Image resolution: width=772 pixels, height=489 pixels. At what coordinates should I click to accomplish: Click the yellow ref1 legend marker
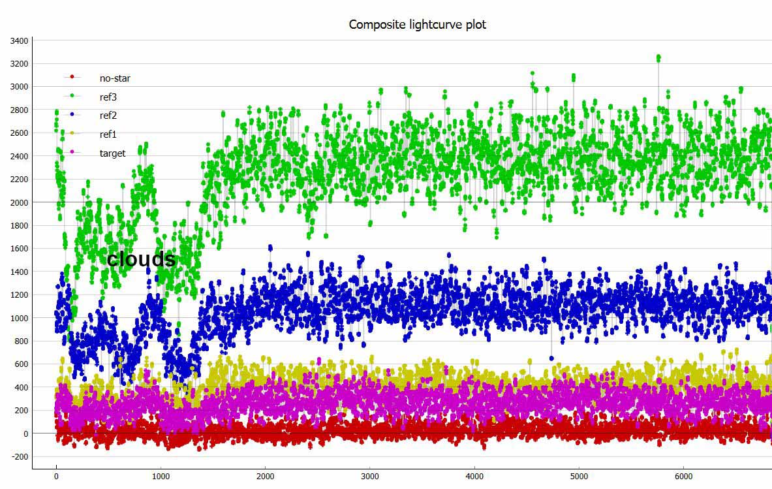coord(72,133)
